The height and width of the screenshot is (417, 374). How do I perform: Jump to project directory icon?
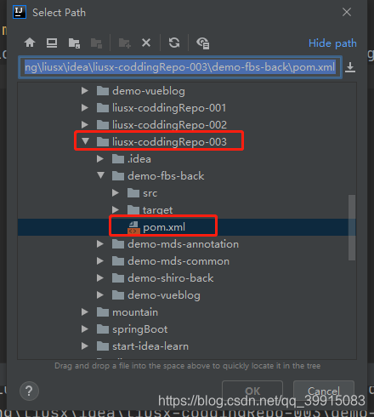click(x=74, y=43)
